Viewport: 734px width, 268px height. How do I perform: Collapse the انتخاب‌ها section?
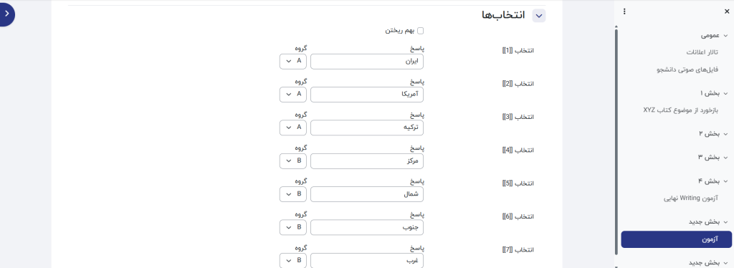[x=539, y=16]
